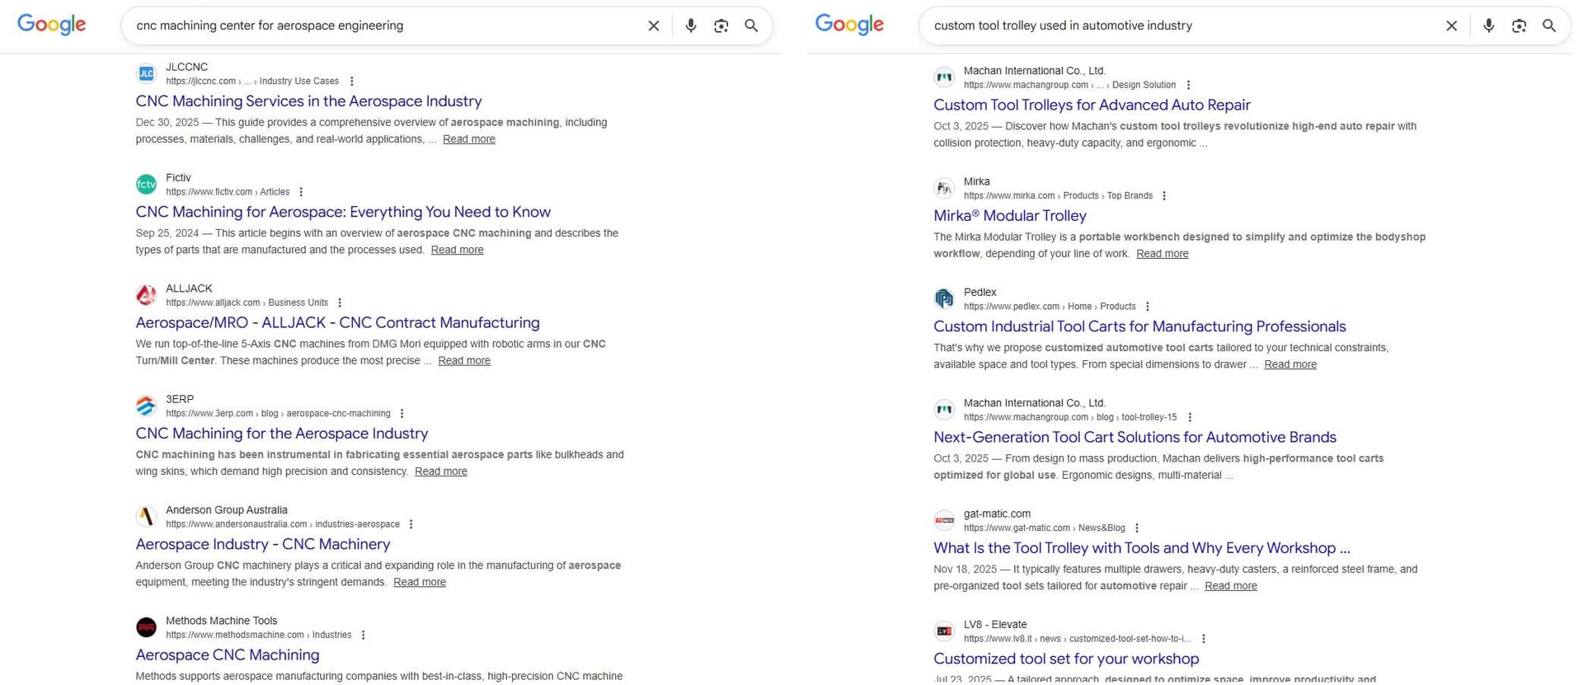Viewport: 1583px width, 685px height.
Task: Click the magnifier search button in right search bar
Action: pos(1549,26)
